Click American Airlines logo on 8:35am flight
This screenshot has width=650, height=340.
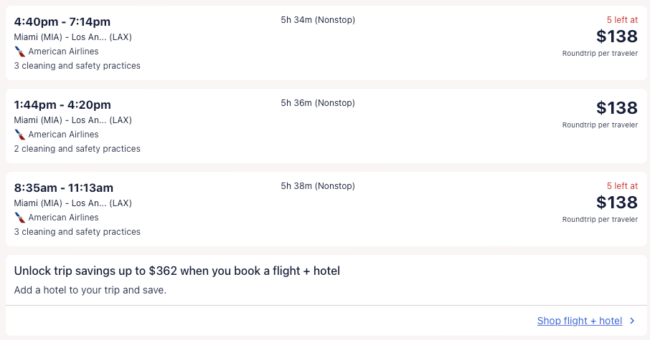pos(20,218)
